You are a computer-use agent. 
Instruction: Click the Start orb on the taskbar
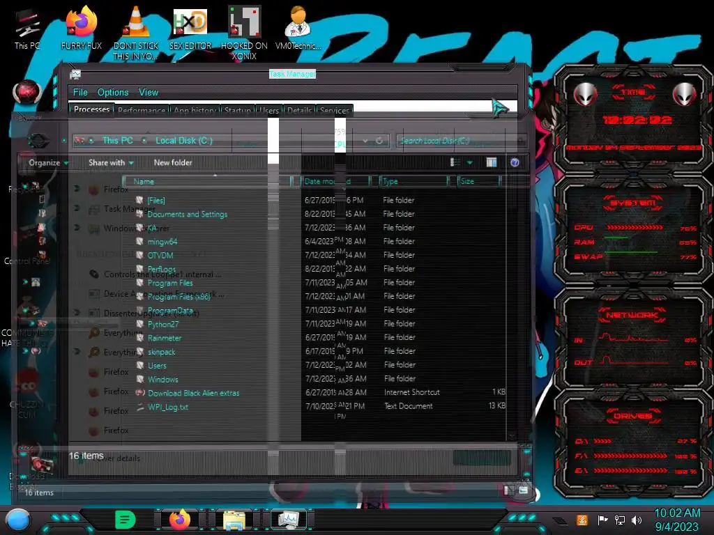click(18, 520)
